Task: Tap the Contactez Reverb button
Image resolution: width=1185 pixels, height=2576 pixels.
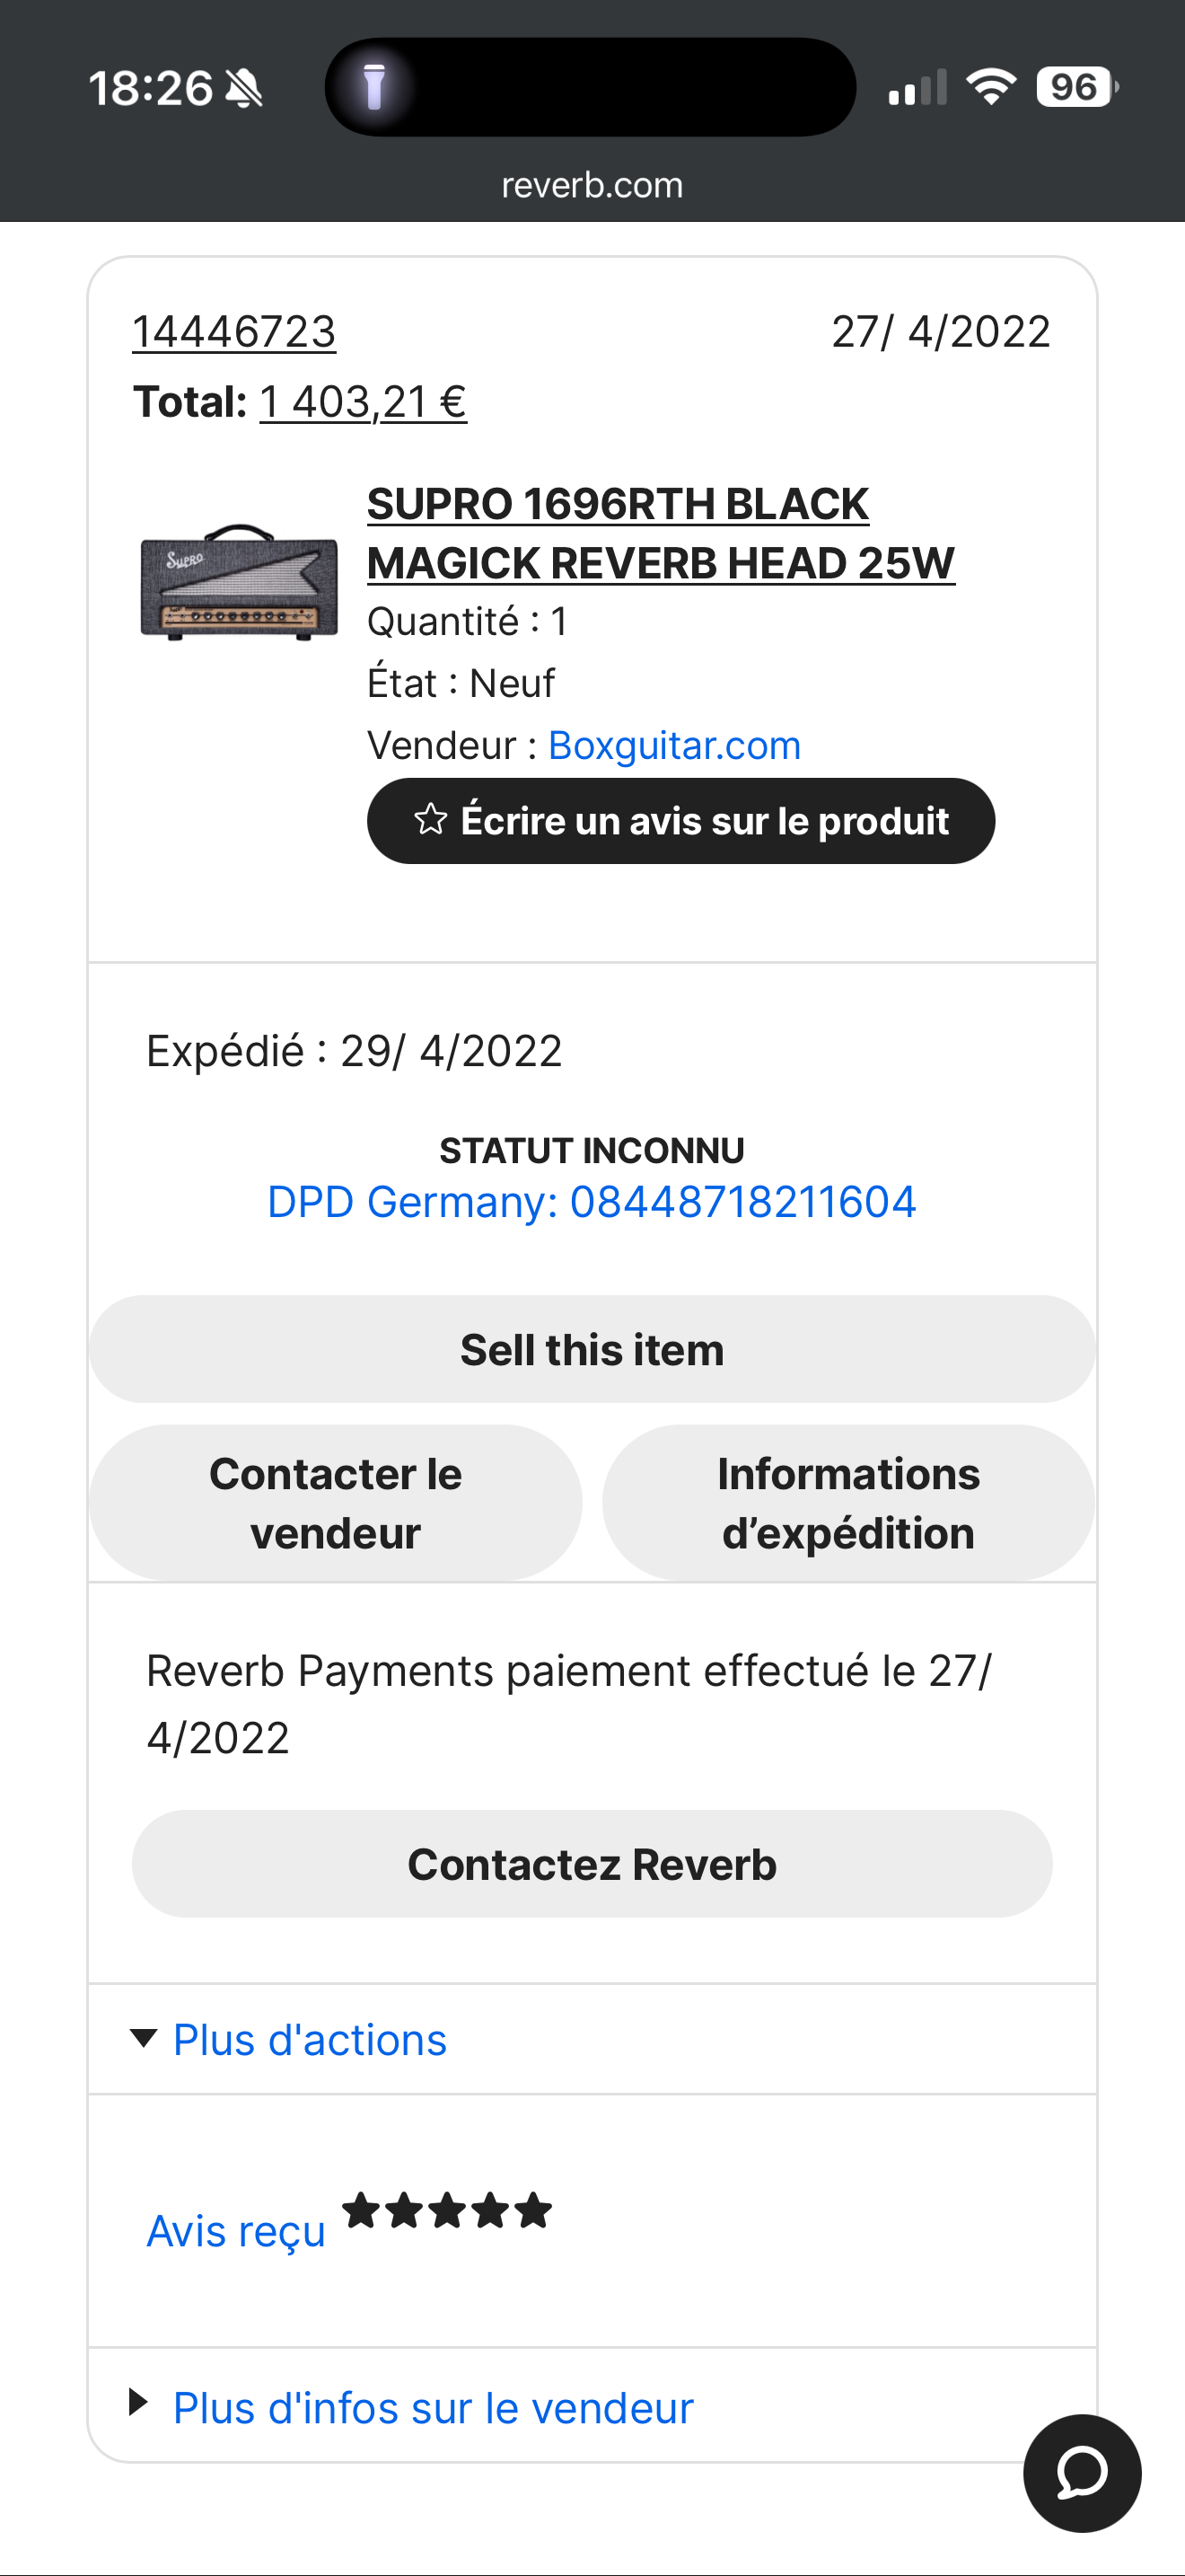Action: point(592,1864)
